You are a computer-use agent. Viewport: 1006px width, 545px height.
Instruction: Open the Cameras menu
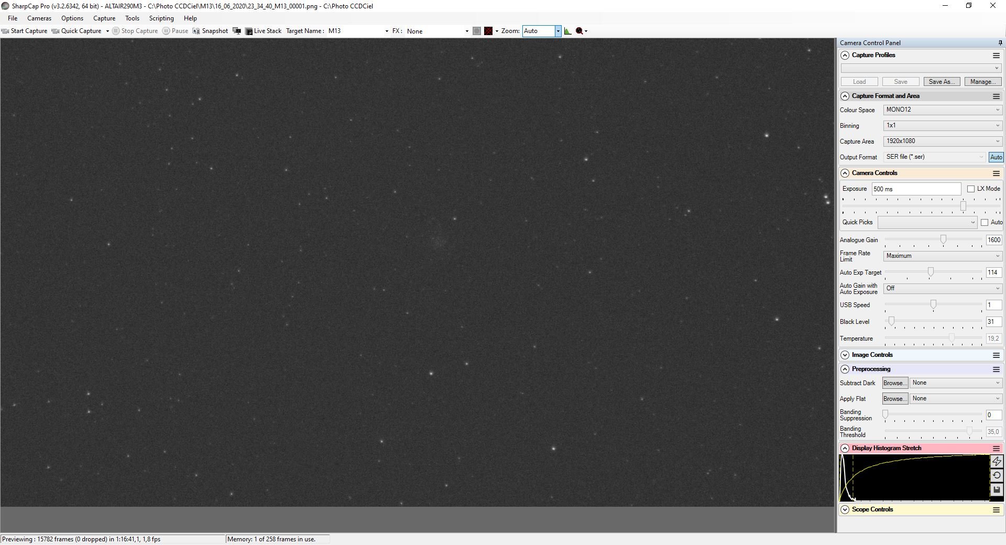coord(39,18)
